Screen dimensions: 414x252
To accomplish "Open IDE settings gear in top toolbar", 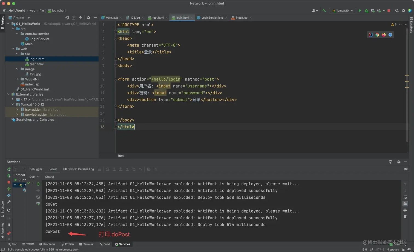I will pyautogui.click(x=404, y=11).
